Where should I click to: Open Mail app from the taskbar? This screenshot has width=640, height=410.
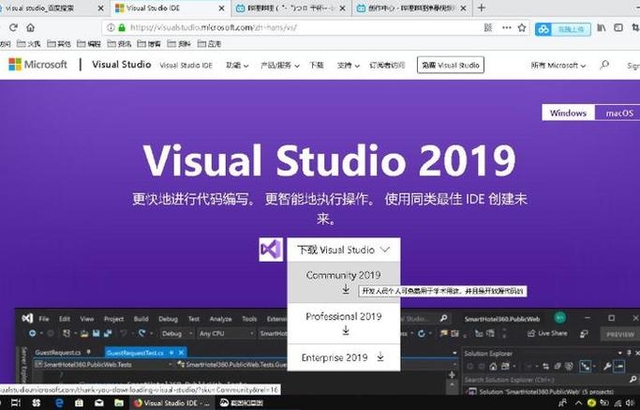click(99, 403)
